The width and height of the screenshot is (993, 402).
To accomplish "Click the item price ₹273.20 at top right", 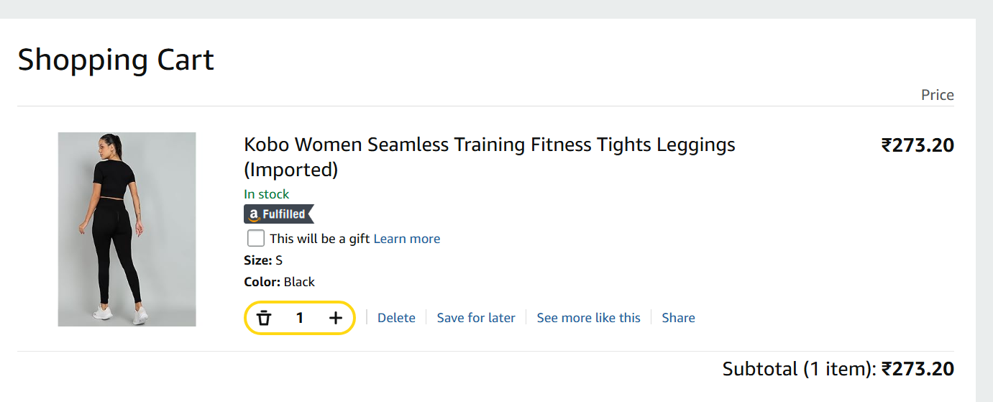I will pyautogui.click(x=918, y=146).
